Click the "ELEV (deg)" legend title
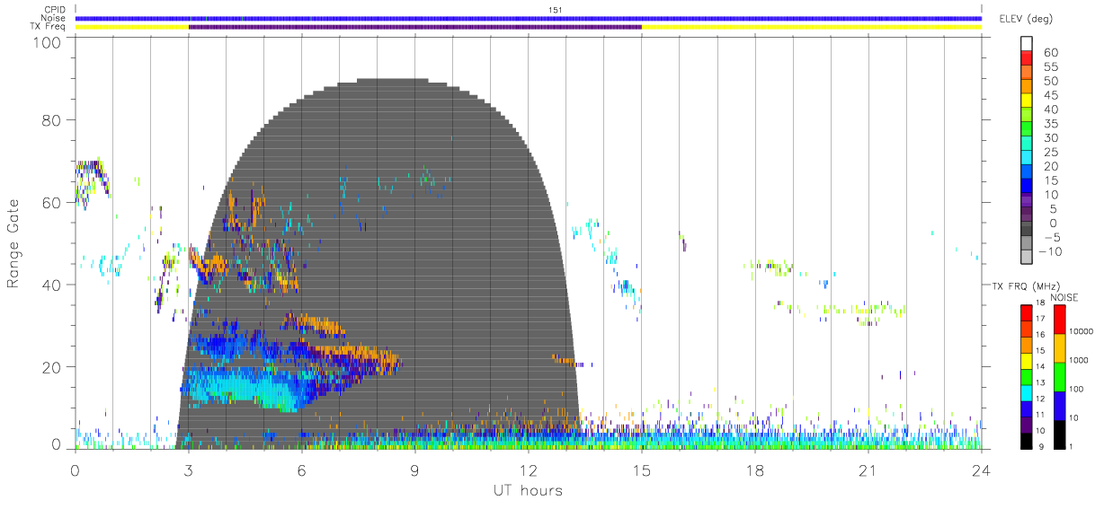This screenshot has height=509, width=1104. [1028, 18]
